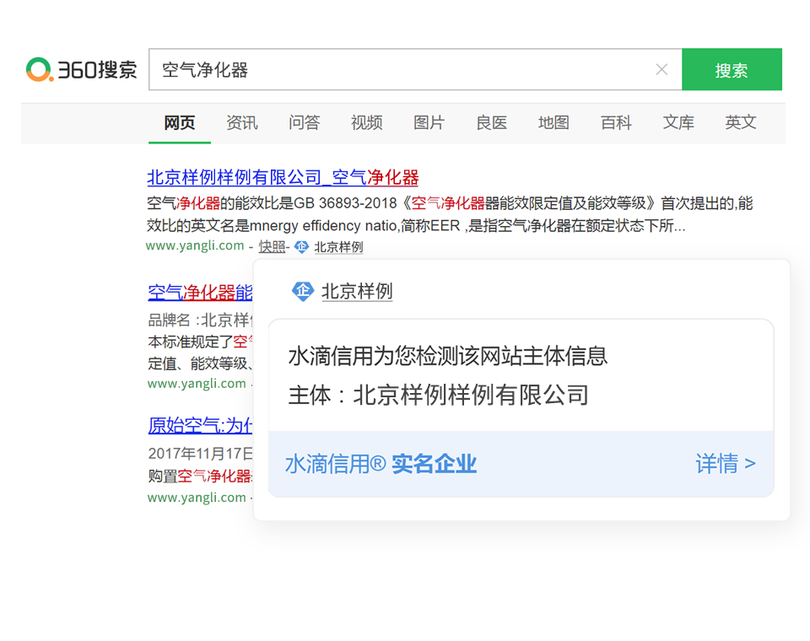Click enterprise badge icon beside 北京样例 in first result
Viewport: 810px width, 641px height.
[x=302, y=247]
